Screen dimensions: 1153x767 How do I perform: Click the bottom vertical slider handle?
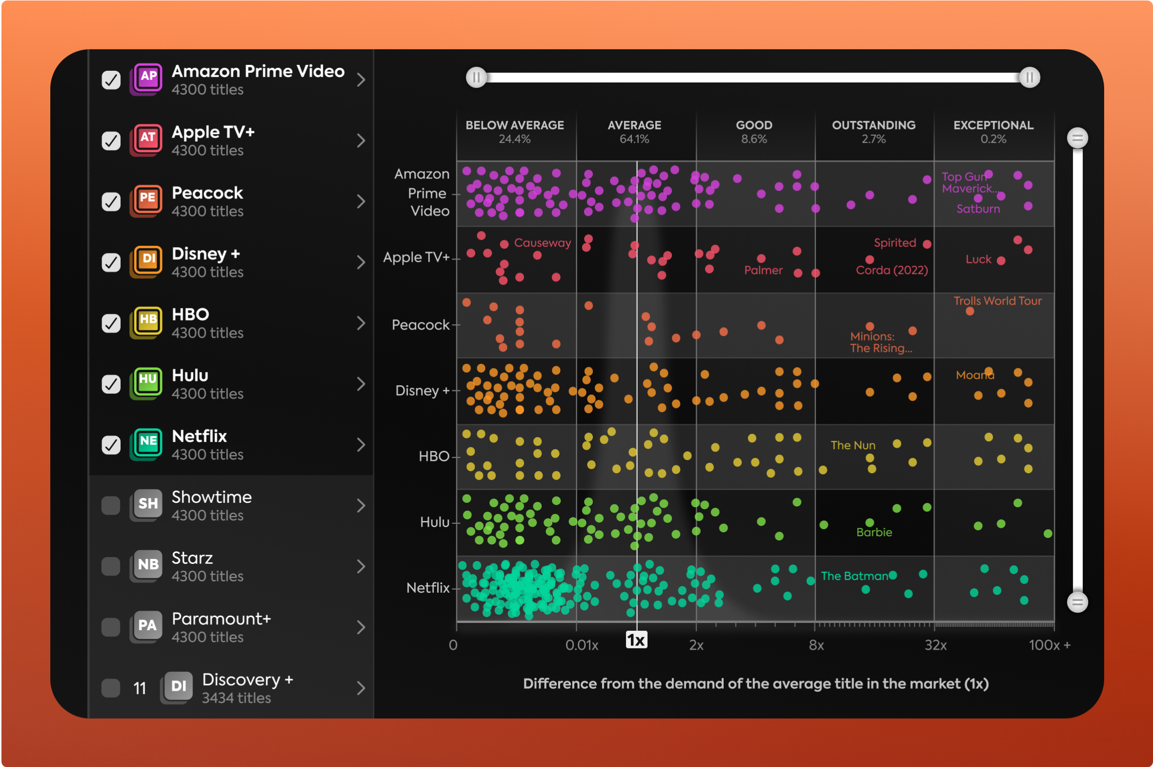click(1077, 601)
